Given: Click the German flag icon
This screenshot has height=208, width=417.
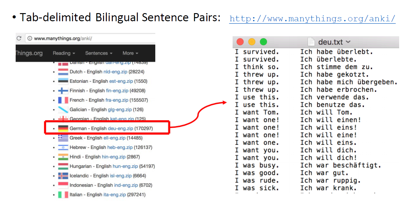Looking at the screenshot, I should click(x=63, y=128).
